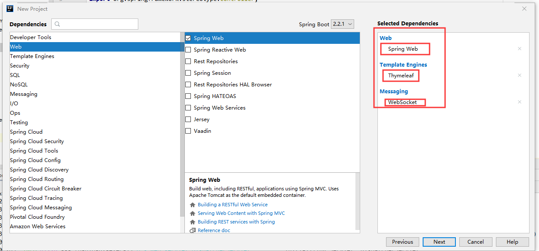Click the search magnifier icon in Dependencies
539x251 pixels.
point(58,24)
